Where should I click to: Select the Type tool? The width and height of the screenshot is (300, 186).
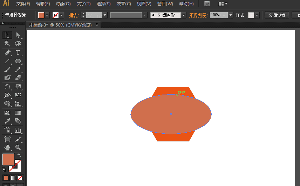[18, 53]
